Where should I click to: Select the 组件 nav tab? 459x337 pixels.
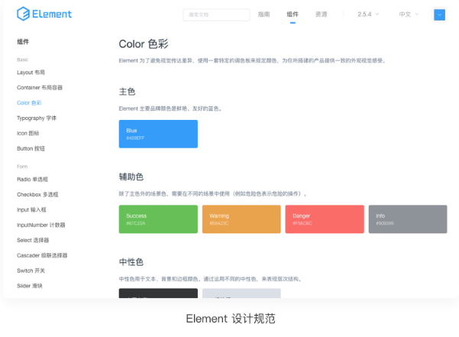(293, 15)
